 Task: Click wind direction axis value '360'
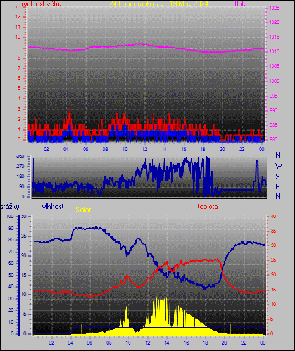[x=20, y=156]
